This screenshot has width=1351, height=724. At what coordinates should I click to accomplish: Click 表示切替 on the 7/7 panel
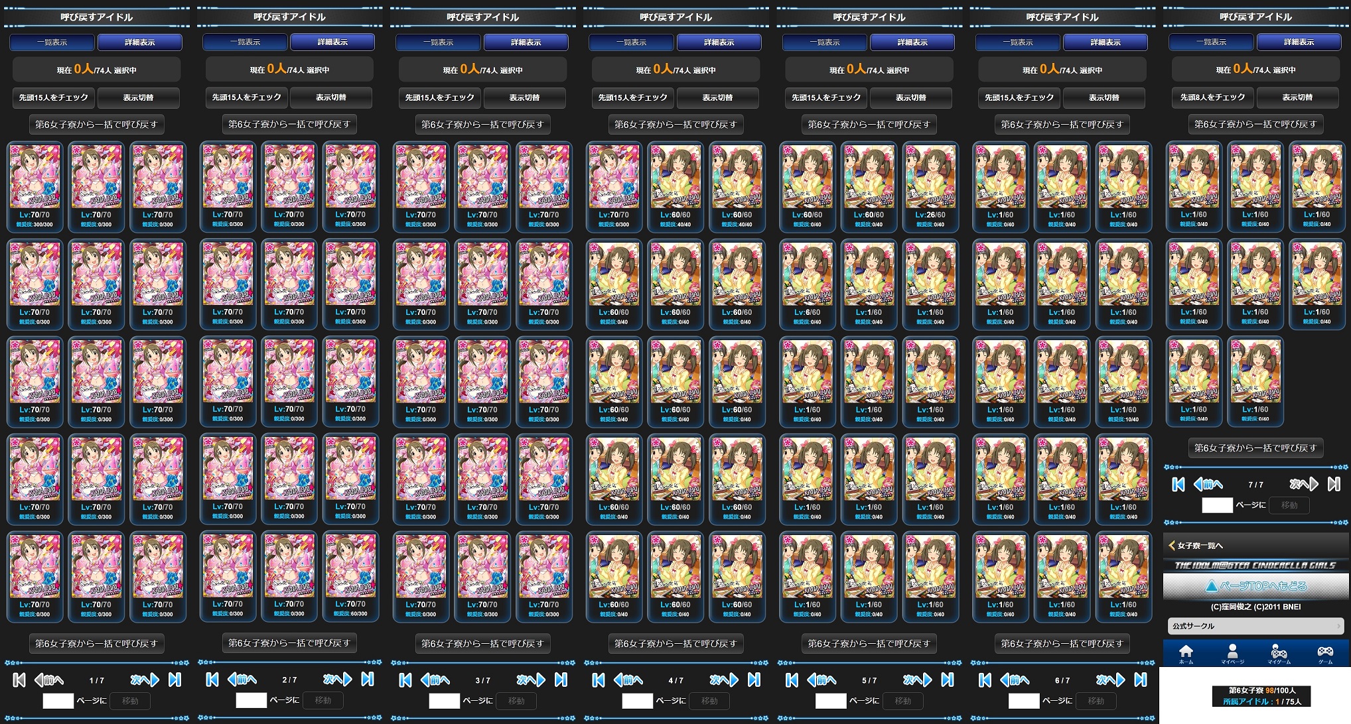point(1297,97)
